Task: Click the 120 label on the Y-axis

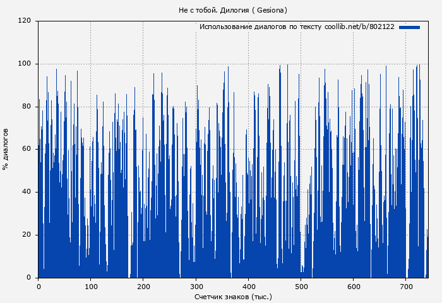Action: coord(25,21)
